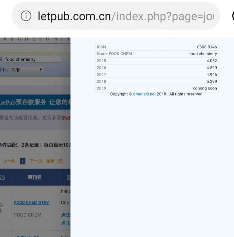Select the 2017 value 4.946
234x237 pixels.
tap(212, 75)
